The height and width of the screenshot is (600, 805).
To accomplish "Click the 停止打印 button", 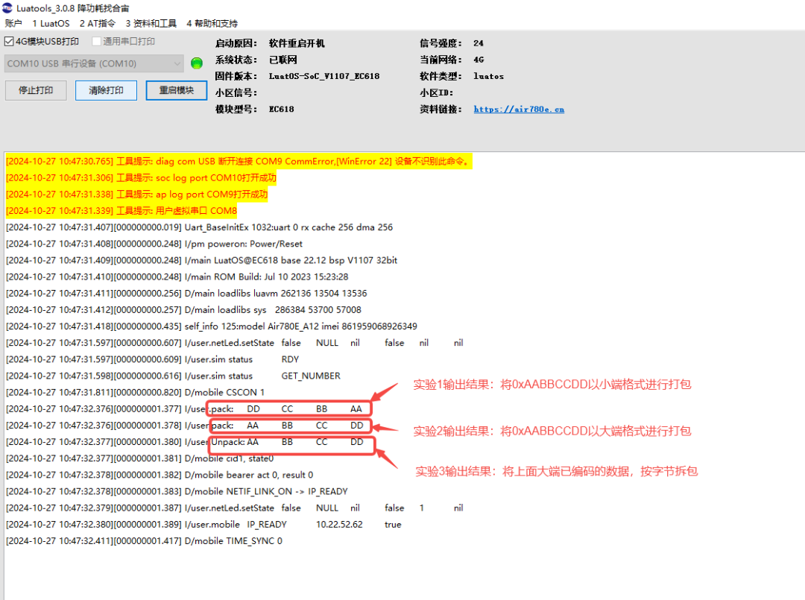I will (36, 90).
